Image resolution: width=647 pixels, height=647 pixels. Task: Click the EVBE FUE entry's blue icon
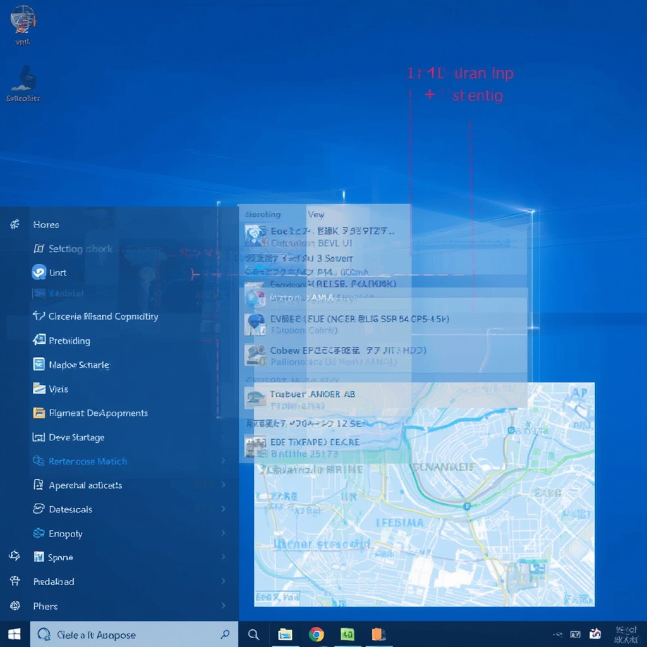click(255, 323)
